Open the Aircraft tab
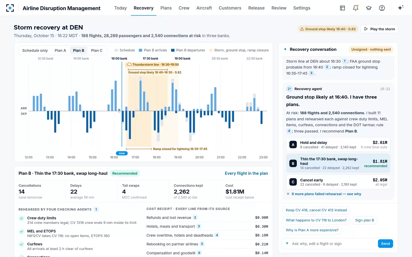Screen dimensions: 412x257 click(204, 8)
